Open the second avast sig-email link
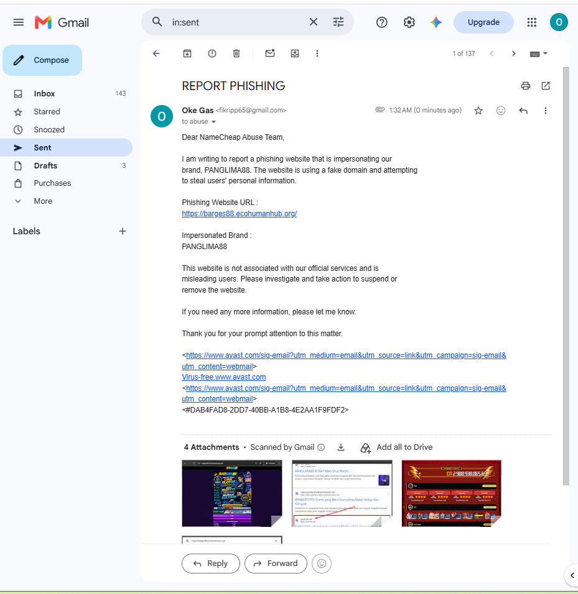Viewport: 578px width, 594px height. pyautogui.click(x=344, y=393)
